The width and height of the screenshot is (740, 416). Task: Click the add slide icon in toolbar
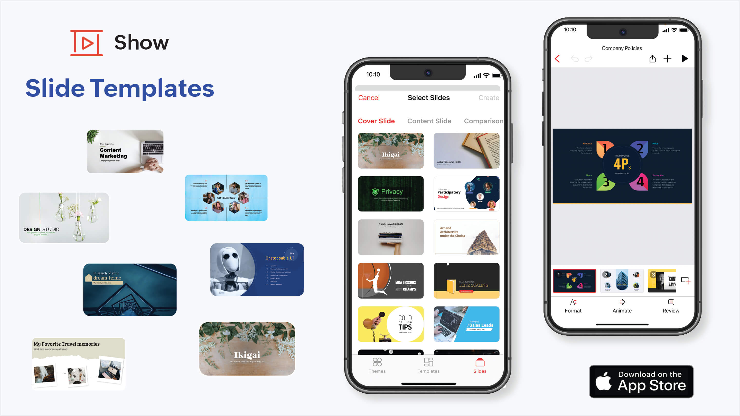[667, 59]
